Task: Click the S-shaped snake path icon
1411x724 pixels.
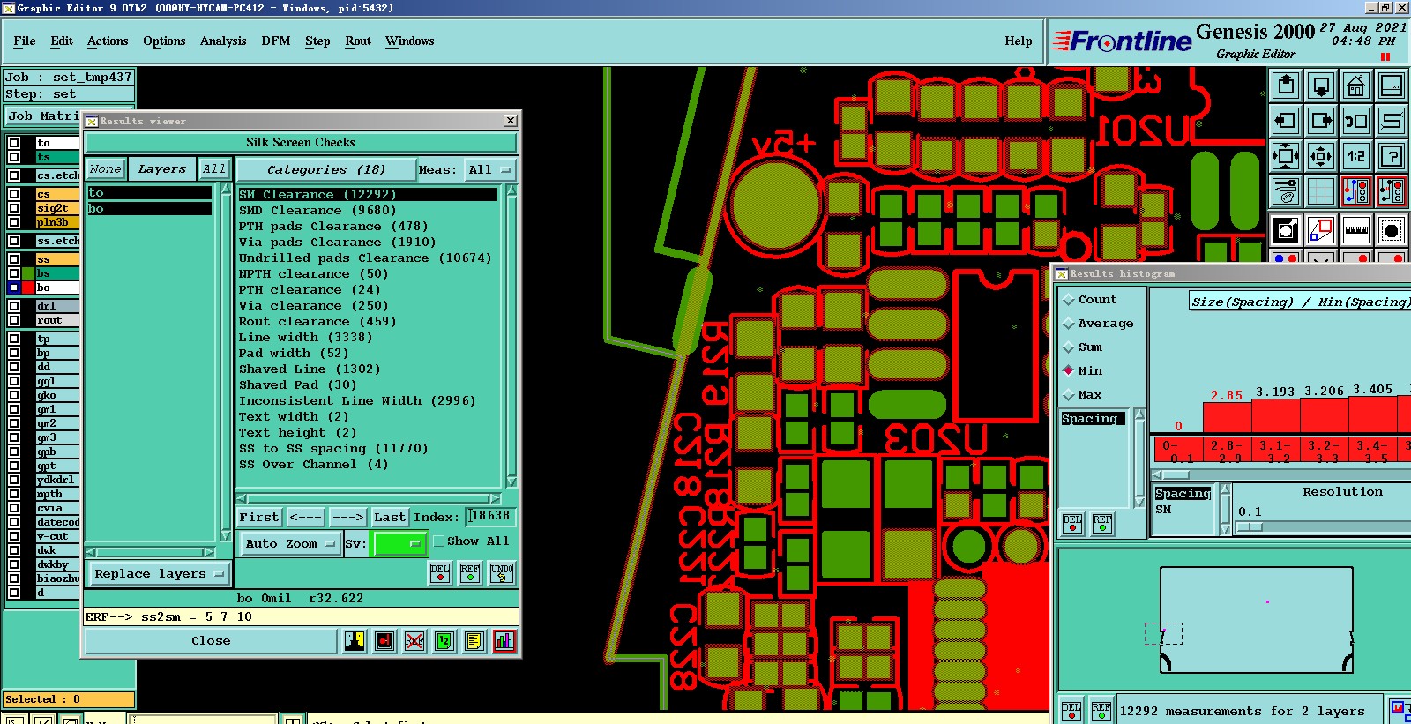Action: (x=1392, y=122)
